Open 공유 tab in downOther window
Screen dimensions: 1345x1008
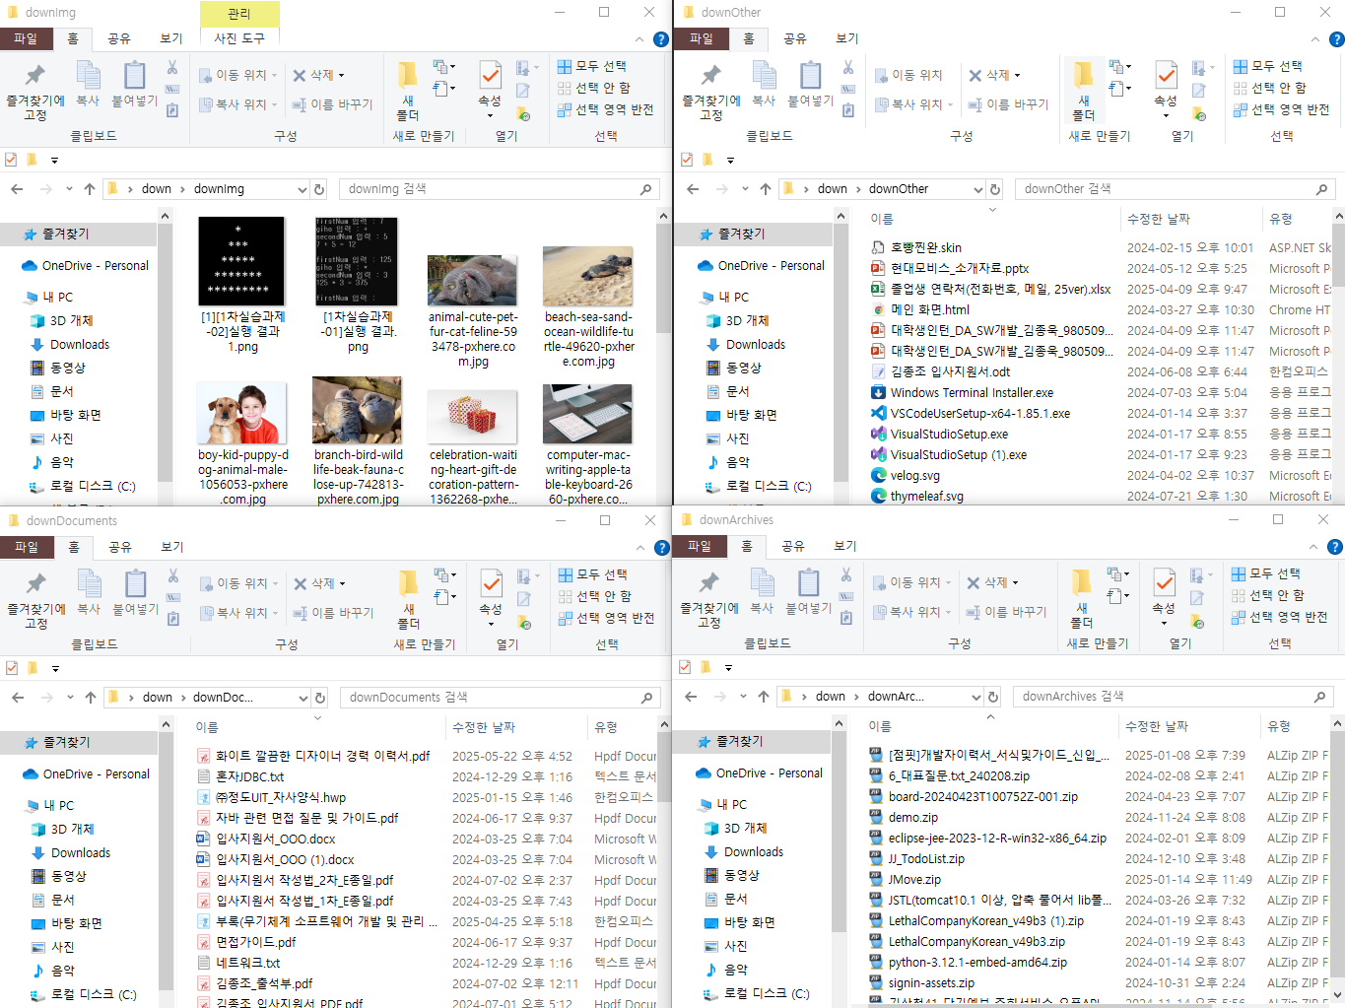pos(794,38)
